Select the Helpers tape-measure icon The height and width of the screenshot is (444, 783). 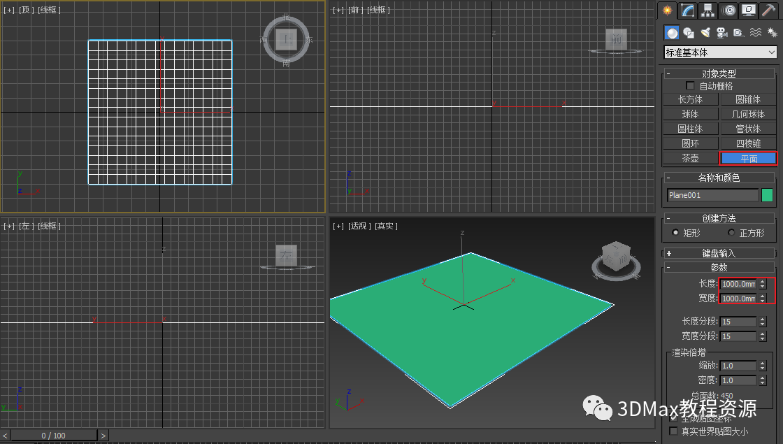click(738, 33)
